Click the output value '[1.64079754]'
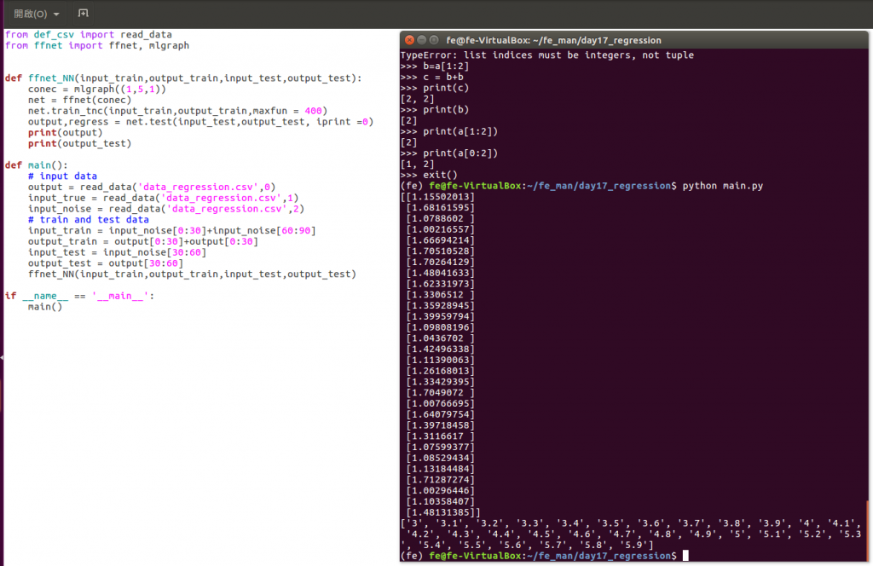The width and height of the screenshot is (873, 566). click(x=441, y=414)
